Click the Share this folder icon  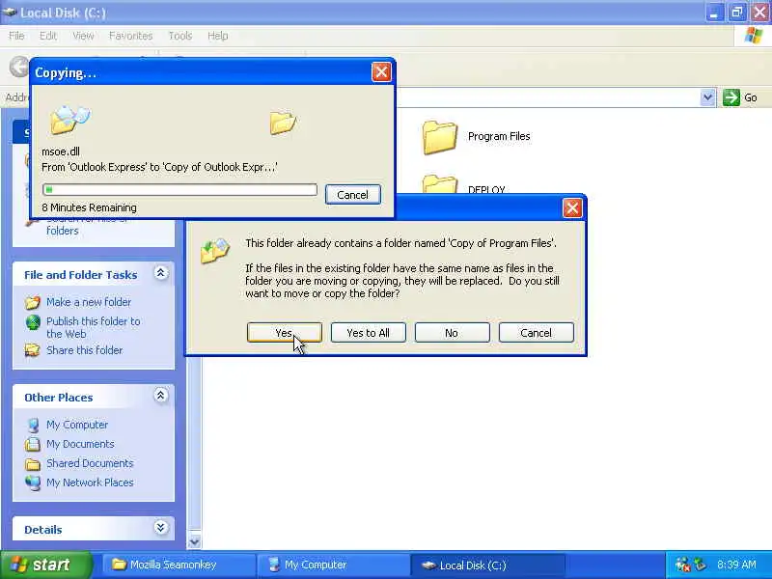(33, 350)
